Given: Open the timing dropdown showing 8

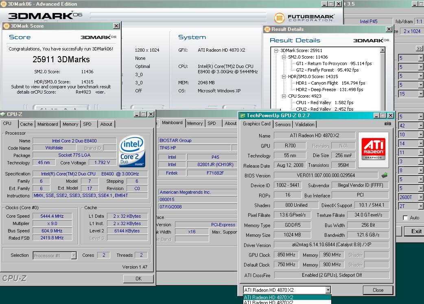Looking at the screenshot, I should [x=420, y=171].
